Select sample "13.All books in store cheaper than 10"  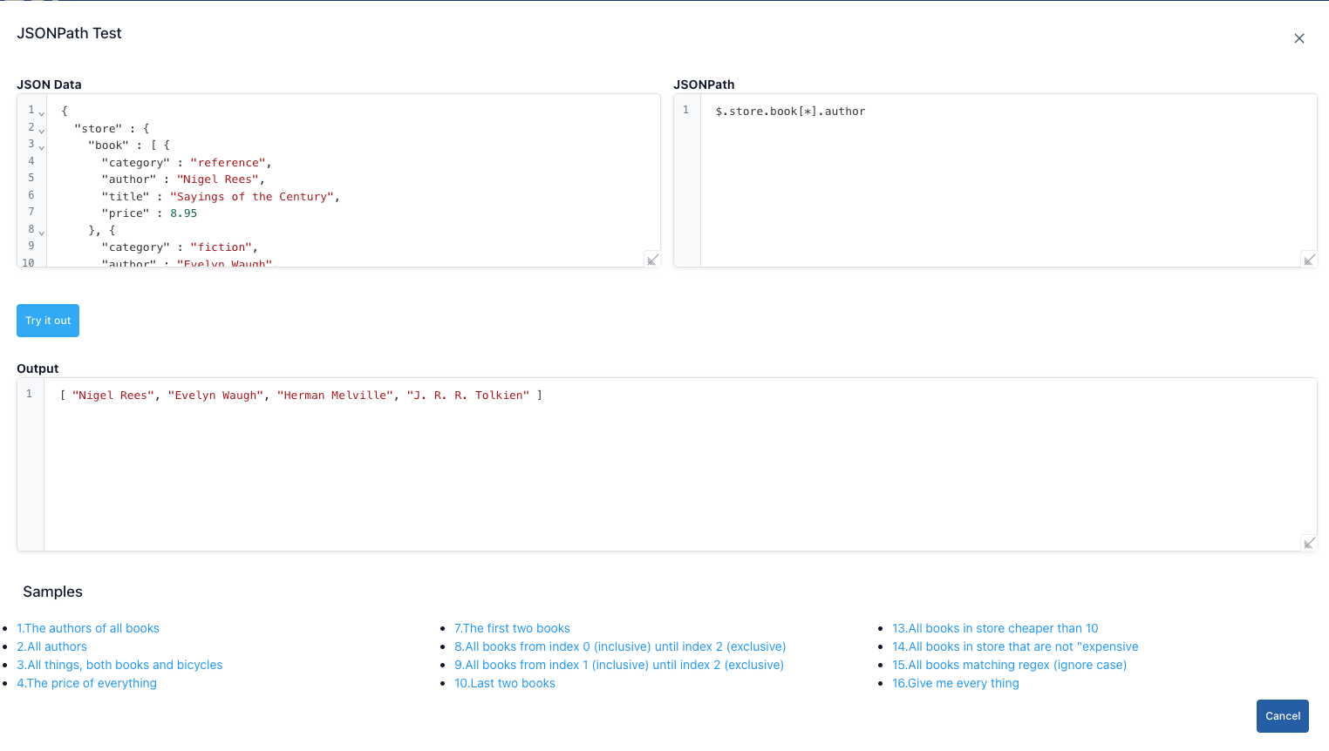pyautogui.click(x=995, y=628)
